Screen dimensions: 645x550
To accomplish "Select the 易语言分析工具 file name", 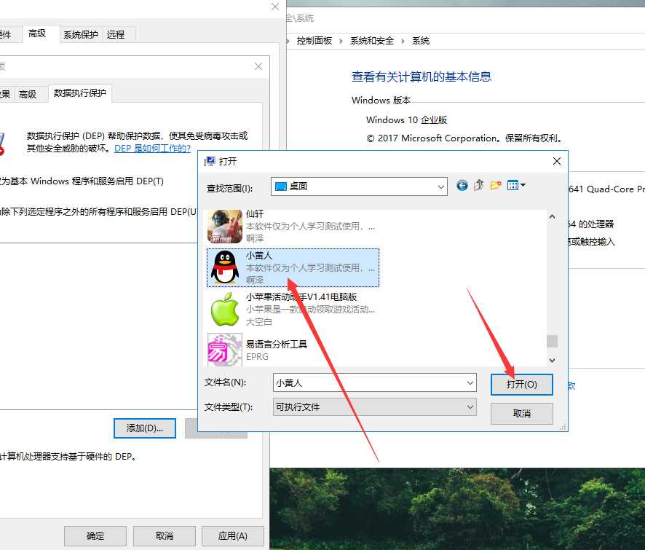I will click(x=277, y=344).
